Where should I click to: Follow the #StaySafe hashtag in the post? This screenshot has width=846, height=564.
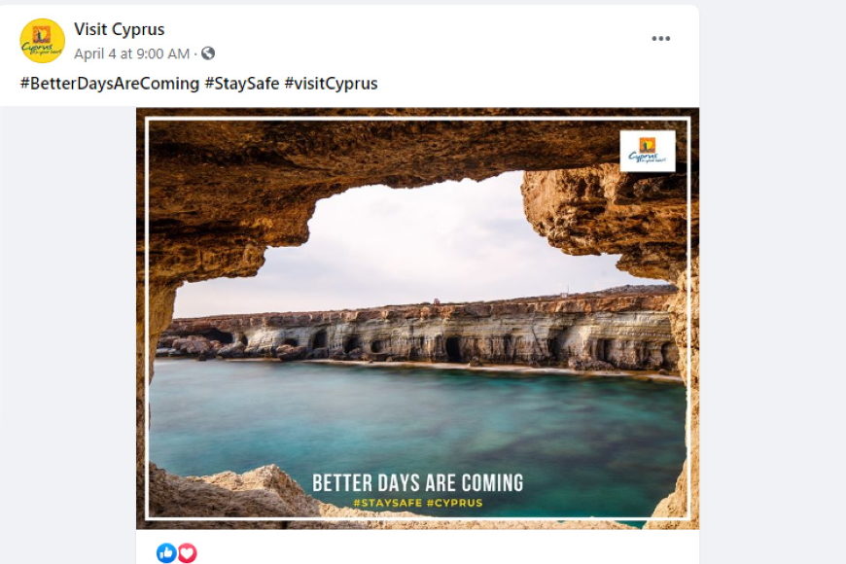pyautogui.click(x=242, y=83)
